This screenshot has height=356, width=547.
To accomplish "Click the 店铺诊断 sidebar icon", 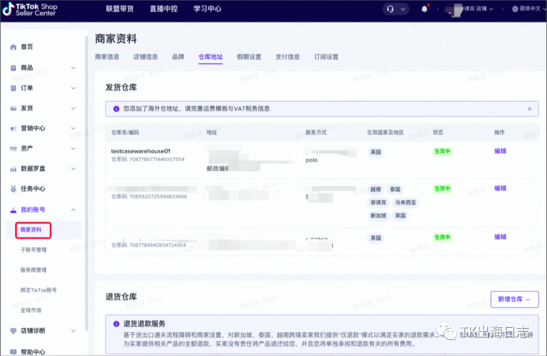I will tap(13, 331).
